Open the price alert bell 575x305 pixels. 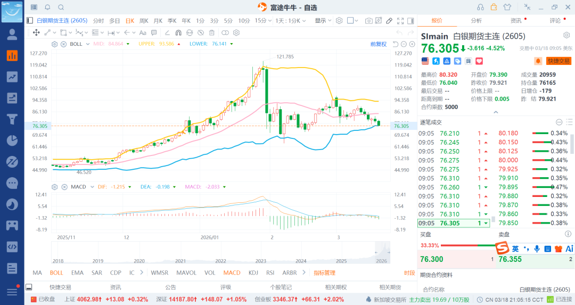(x=538, y=61)
